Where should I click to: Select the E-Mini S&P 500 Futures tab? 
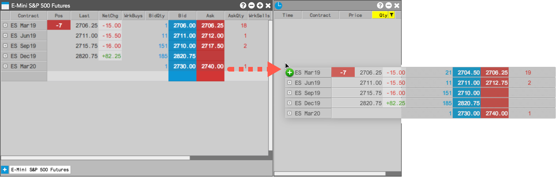(x=40, y=170)
